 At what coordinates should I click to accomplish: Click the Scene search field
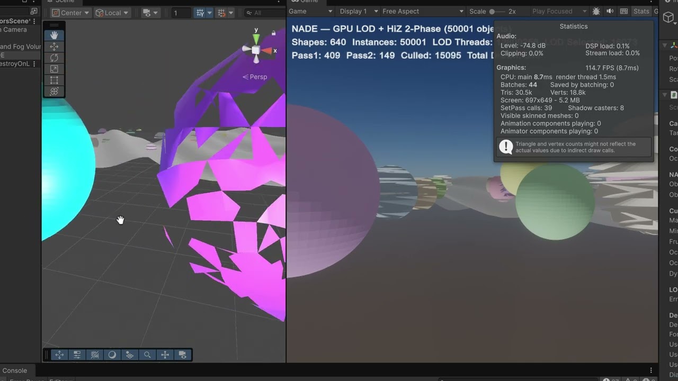tap(265, 13)
